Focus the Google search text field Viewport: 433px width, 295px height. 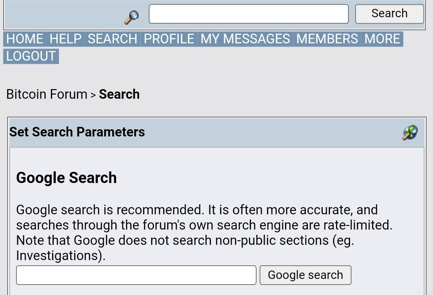[x=136, y=275]
